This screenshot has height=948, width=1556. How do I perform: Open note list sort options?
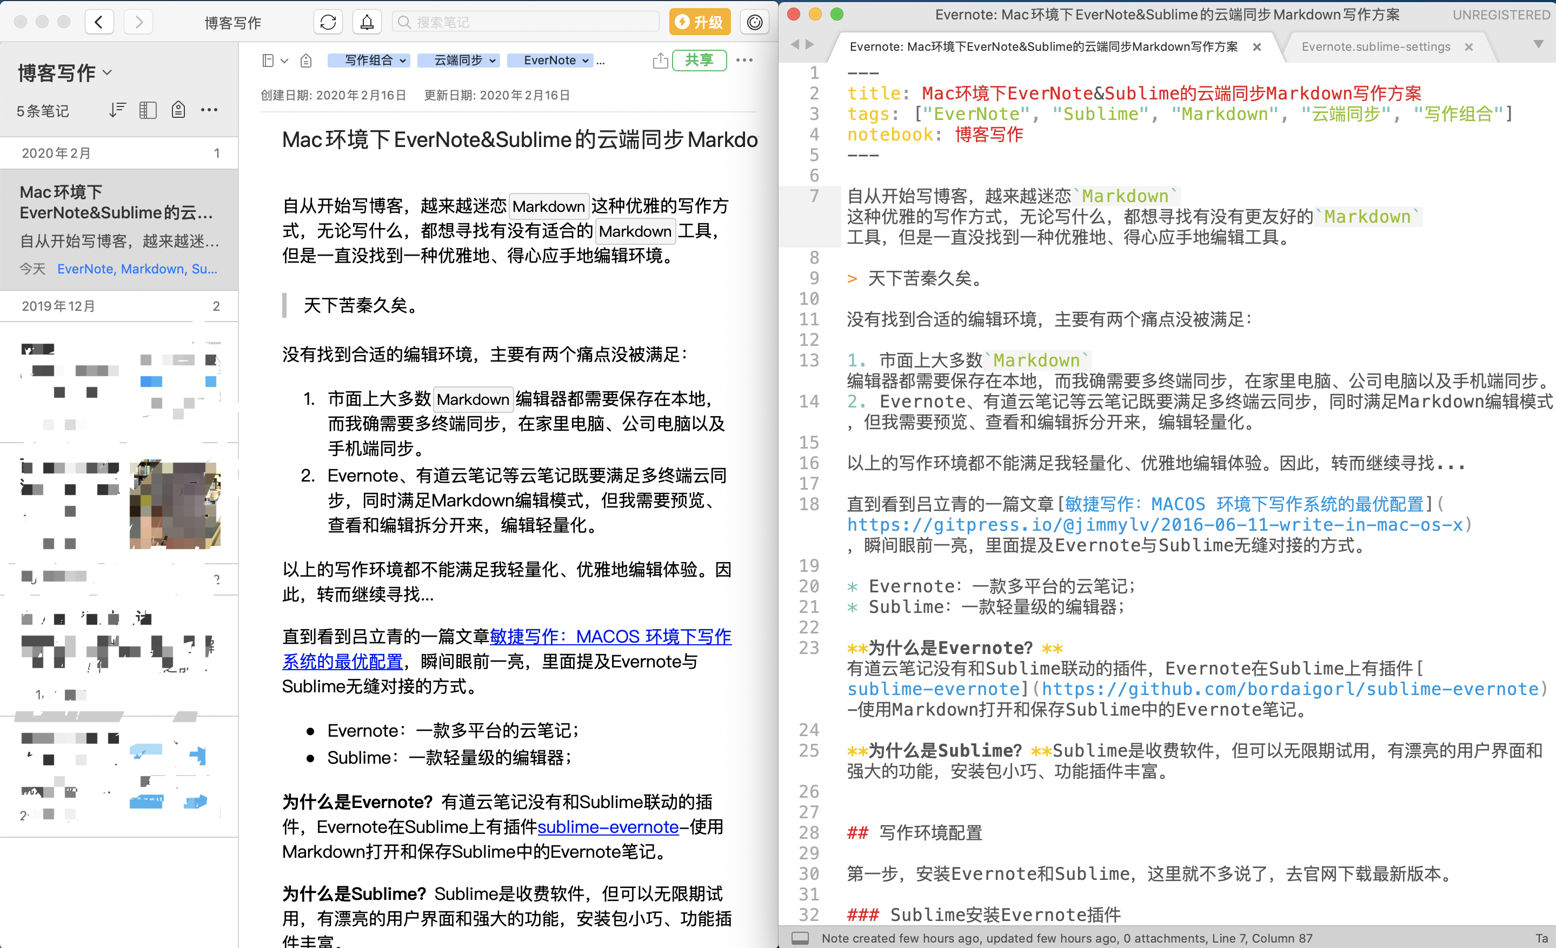pyautogui.click(x=117, y=110)
